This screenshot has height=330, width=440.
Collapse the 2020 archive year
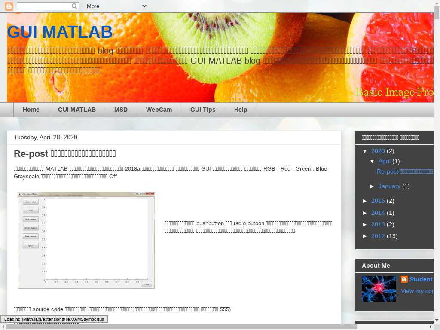(x=365, y=151)
